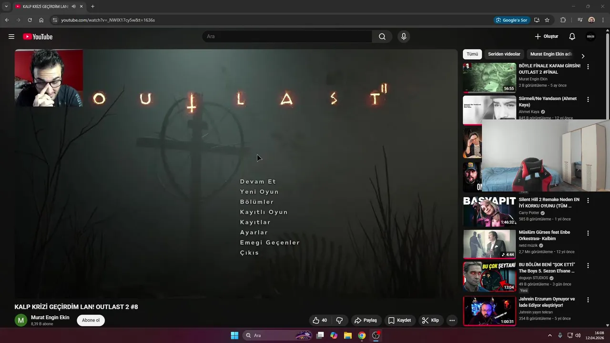The height and width of the screenshot is (343, 610).
Task: Show hidden system tray icons chevron
Action: point(549,335)
